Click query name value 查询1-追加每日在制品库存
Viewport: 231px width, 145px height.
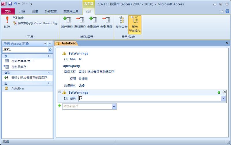click(x=96, y=72)
